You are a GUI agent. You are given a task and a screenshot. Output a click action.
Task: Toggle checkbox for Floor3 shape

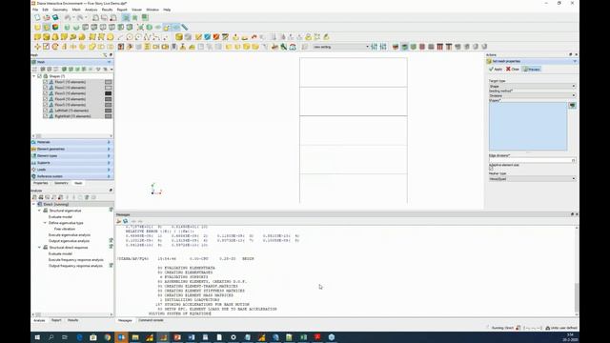pos(45,93)
